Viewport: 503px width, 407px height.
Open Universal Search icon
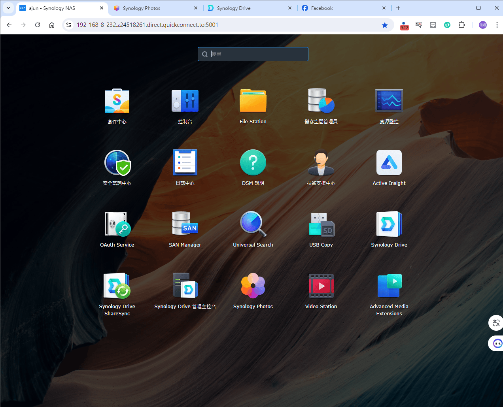pyautogui.click(x=253, y=224)
